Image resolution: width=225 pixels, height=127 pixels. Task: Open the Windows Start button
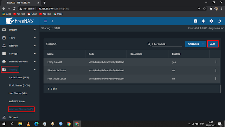4,124
